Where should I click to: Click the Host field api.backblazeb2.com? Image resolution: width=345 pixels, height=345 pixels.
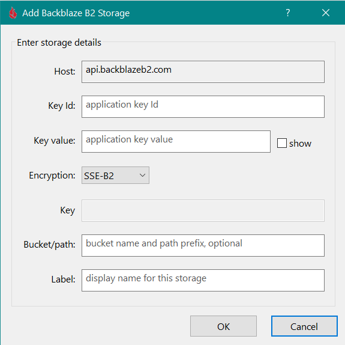click(x=203, y=72)
